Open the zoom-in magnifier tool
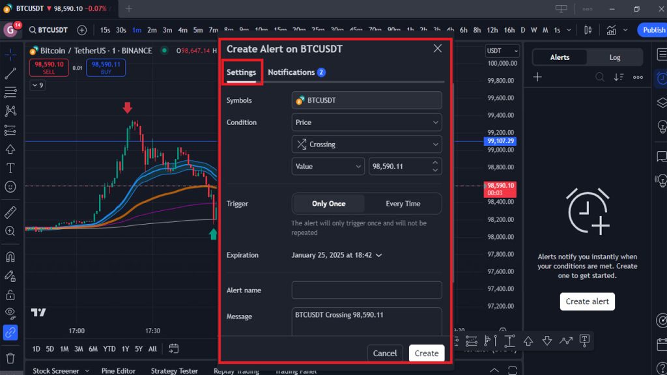667x375 pixels. pyautogui.click(x=10, y=232)
